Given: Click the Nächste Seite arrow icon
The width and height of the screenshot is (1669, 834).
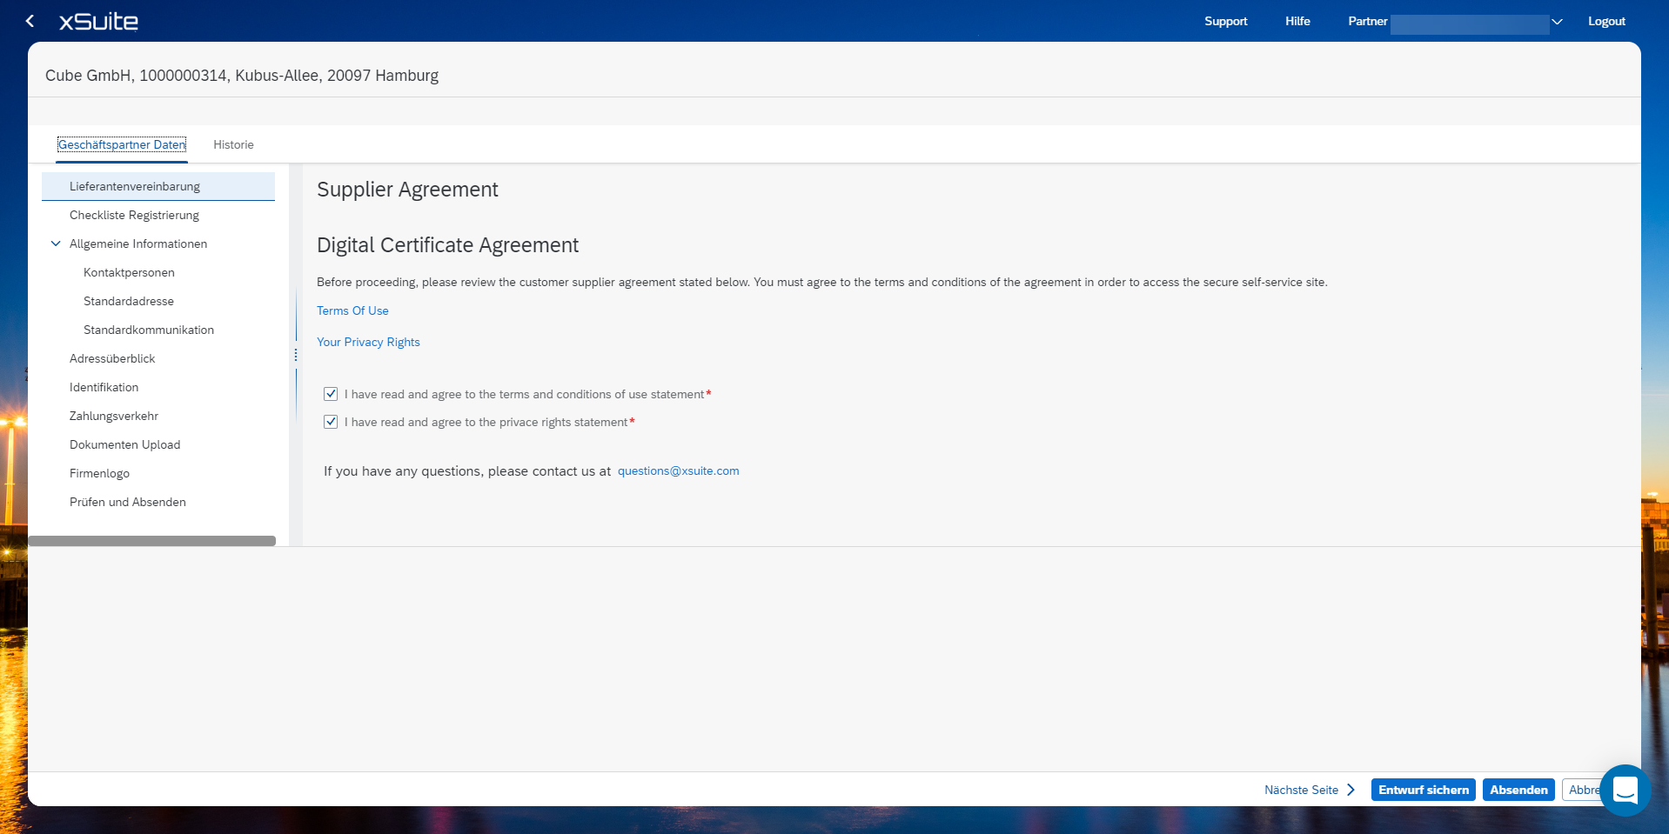Looking at the screenshot, I should pyautogui.click(x=1351, y=790).
